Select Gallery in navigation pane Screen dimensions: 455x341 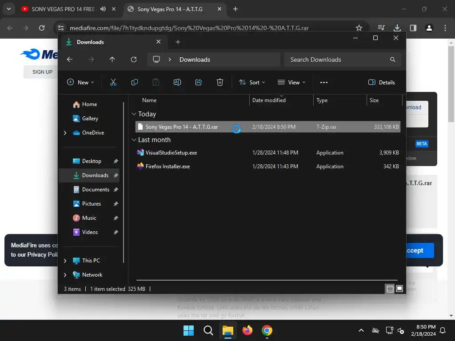89,119
